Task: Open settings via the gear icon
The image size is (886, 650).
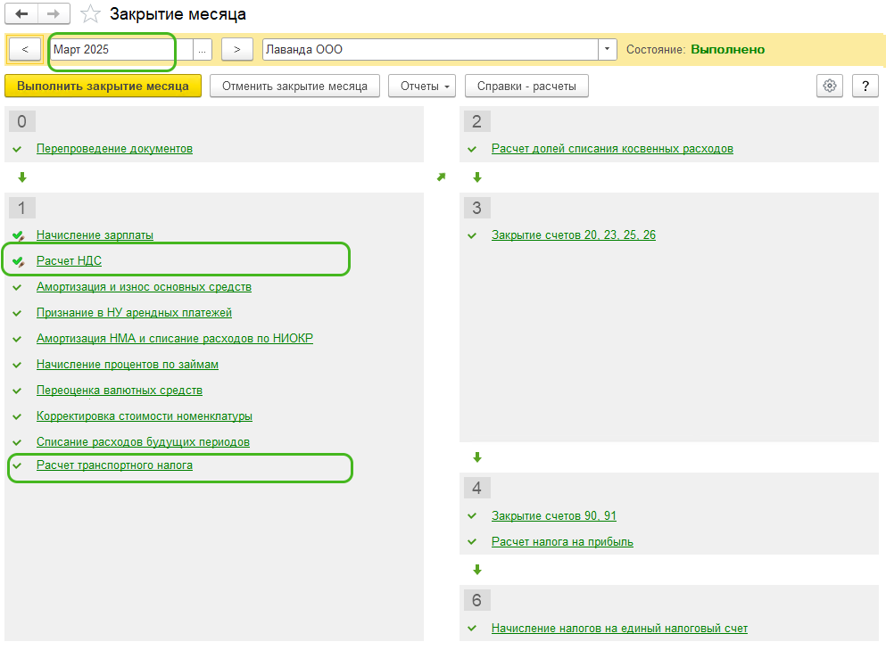Action: [830, 86]
